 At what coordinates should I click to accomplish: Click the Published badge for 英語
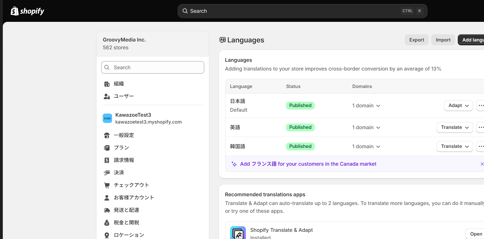(300, 127)
